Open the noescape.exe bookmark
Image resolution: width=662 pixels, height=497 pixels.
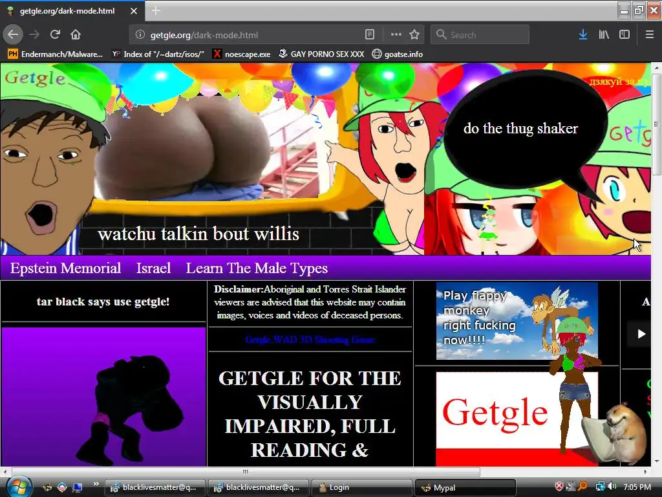pos(242,54)
